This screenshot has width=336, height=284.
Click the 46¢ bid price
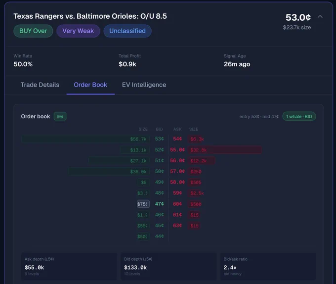[x=160, y=215]
